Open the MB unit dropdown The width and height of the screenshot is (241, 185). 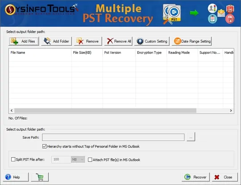(x=78, y=159)
